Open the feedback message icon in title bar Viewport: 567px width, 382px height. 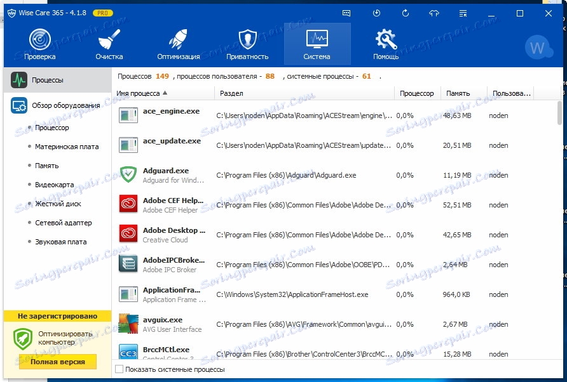tap(346, 13)
